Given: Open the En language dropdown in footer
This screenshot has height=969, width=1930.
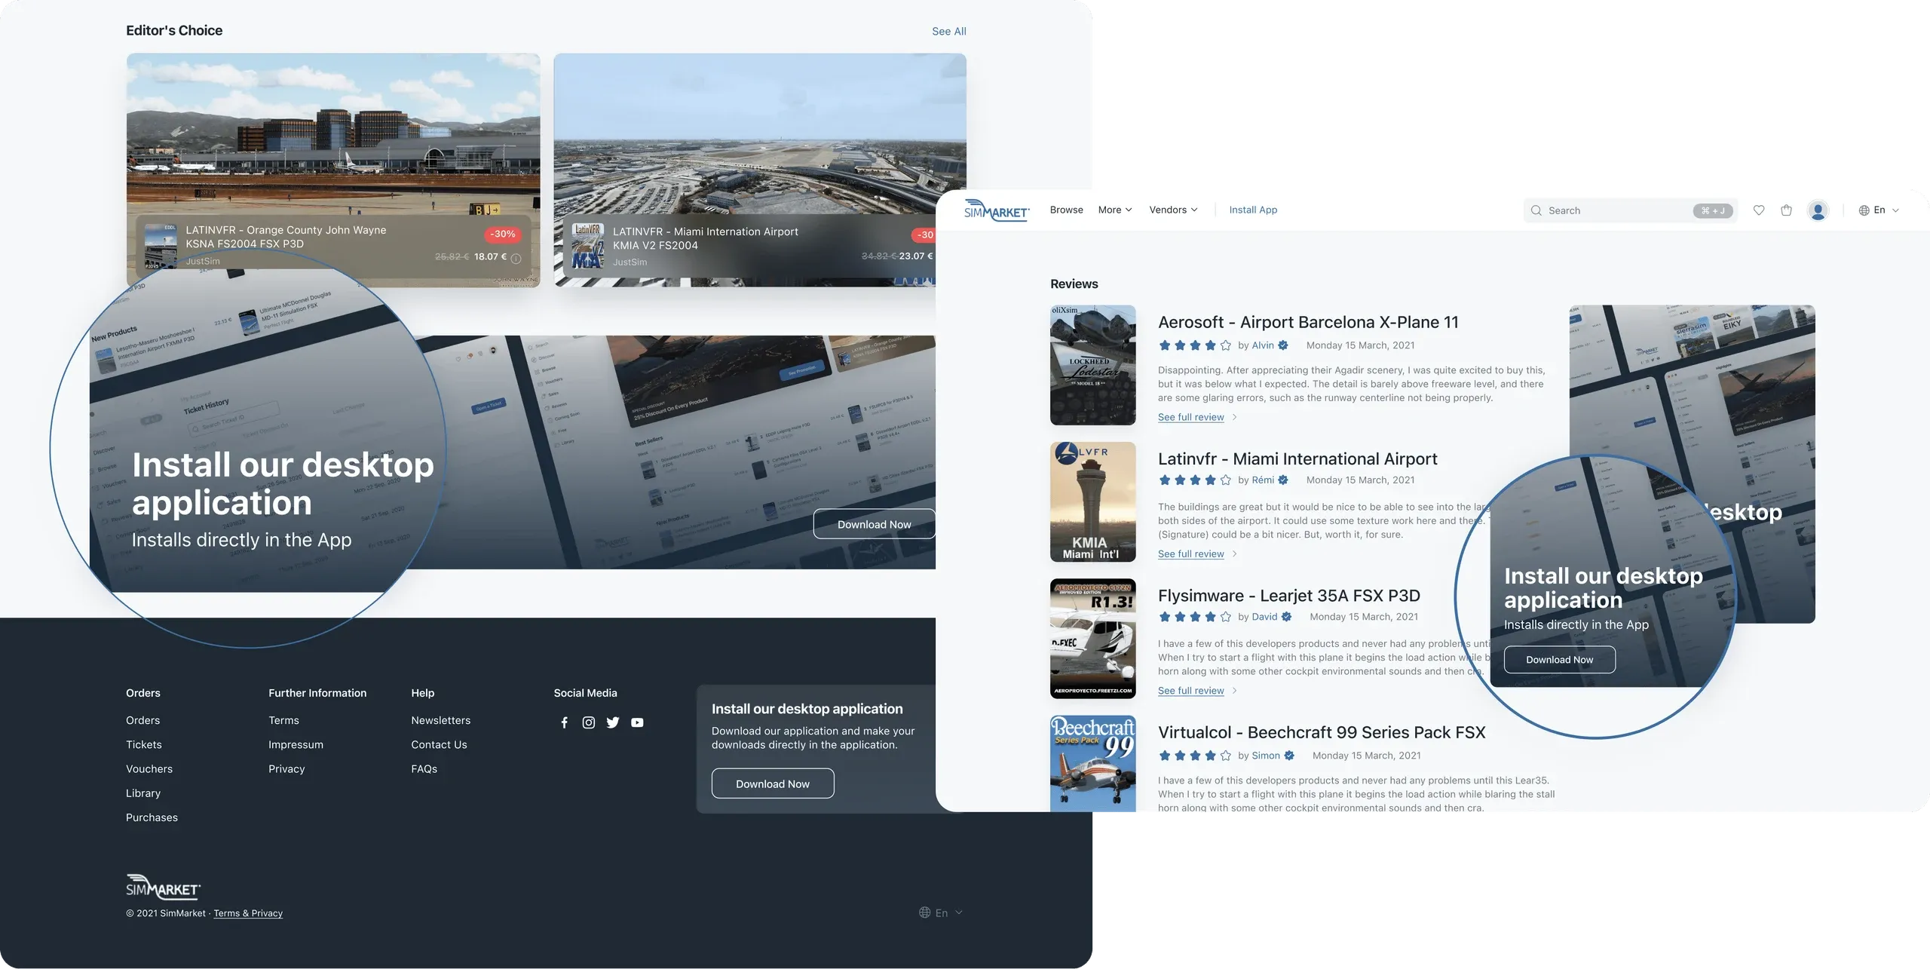Looking at the screenshot, I should [941, 912].
